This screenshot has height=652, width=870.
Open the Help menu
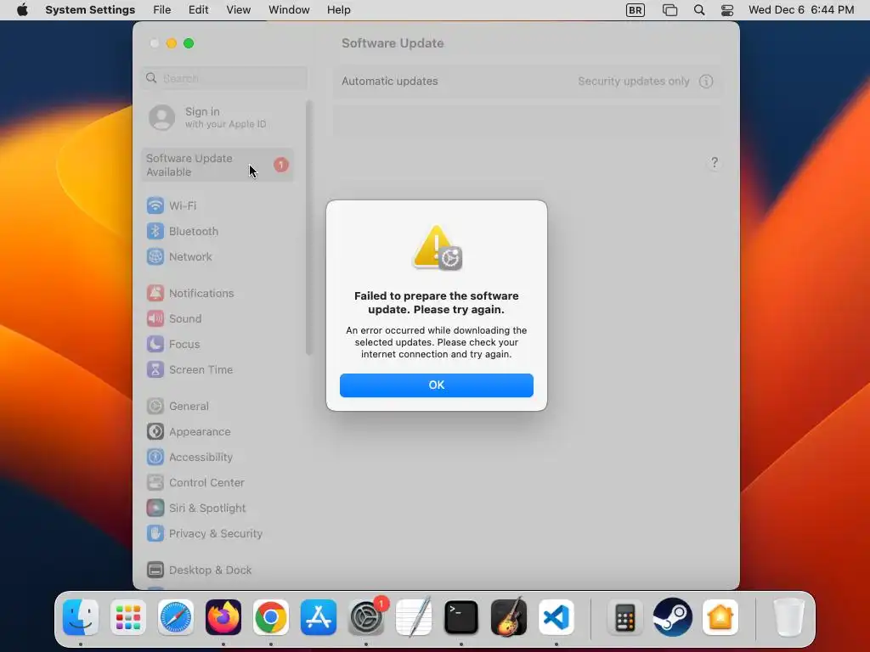(x=338, y=10)
